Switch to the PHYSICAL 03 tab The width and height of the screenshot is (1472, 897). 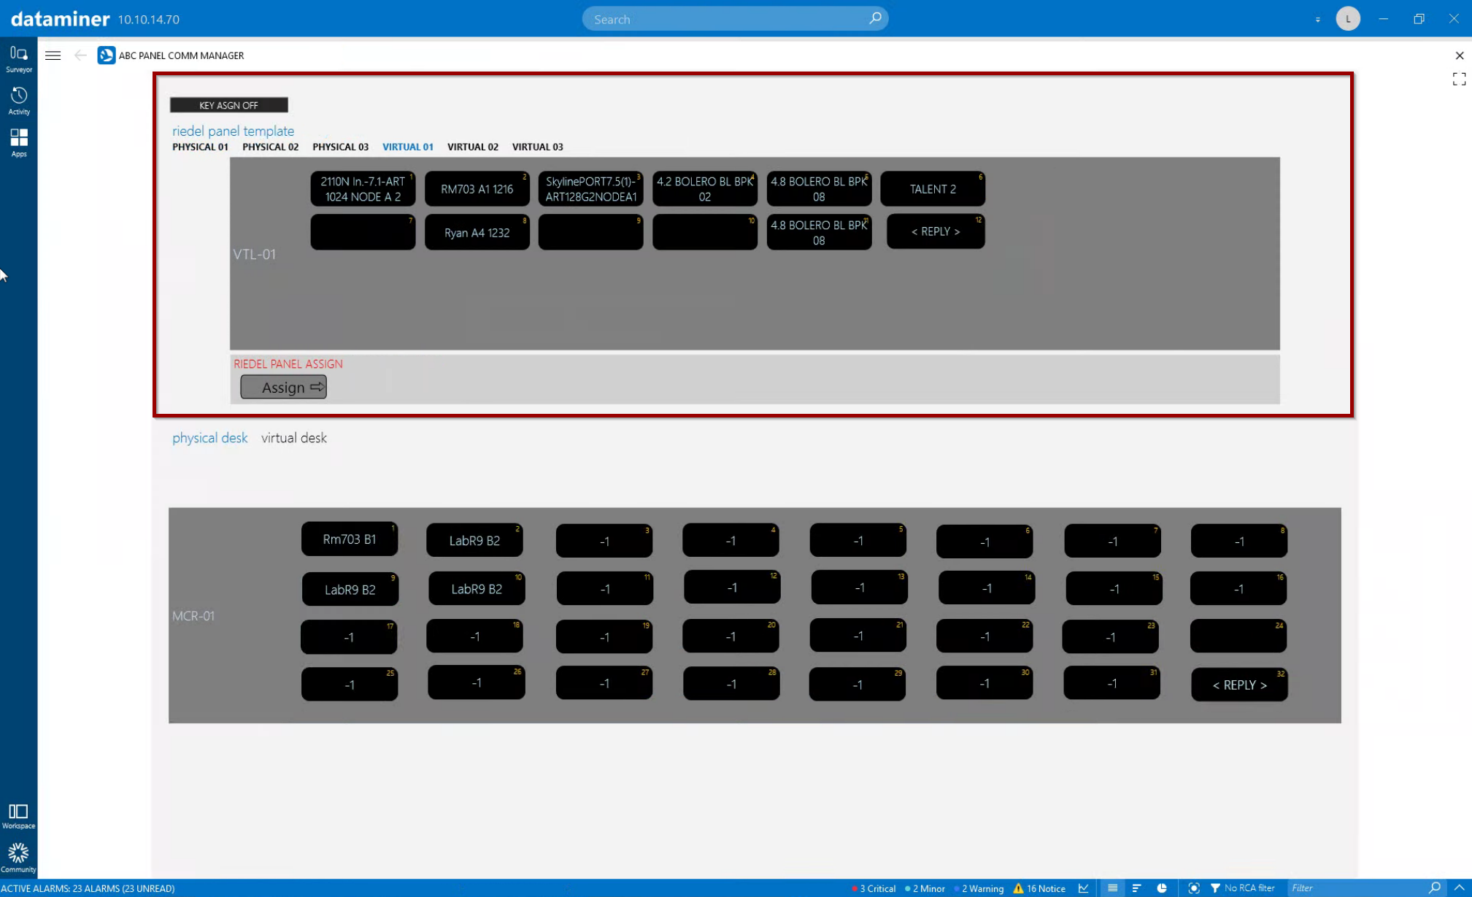[x=340, y=147]
